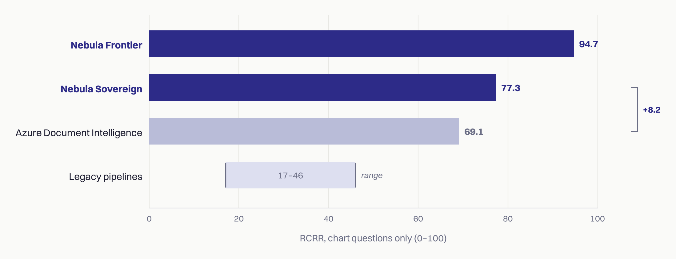The height and width of the screenshot is (259, 676).
Task: Click the 77.3 value label
Action: (511, 88)
